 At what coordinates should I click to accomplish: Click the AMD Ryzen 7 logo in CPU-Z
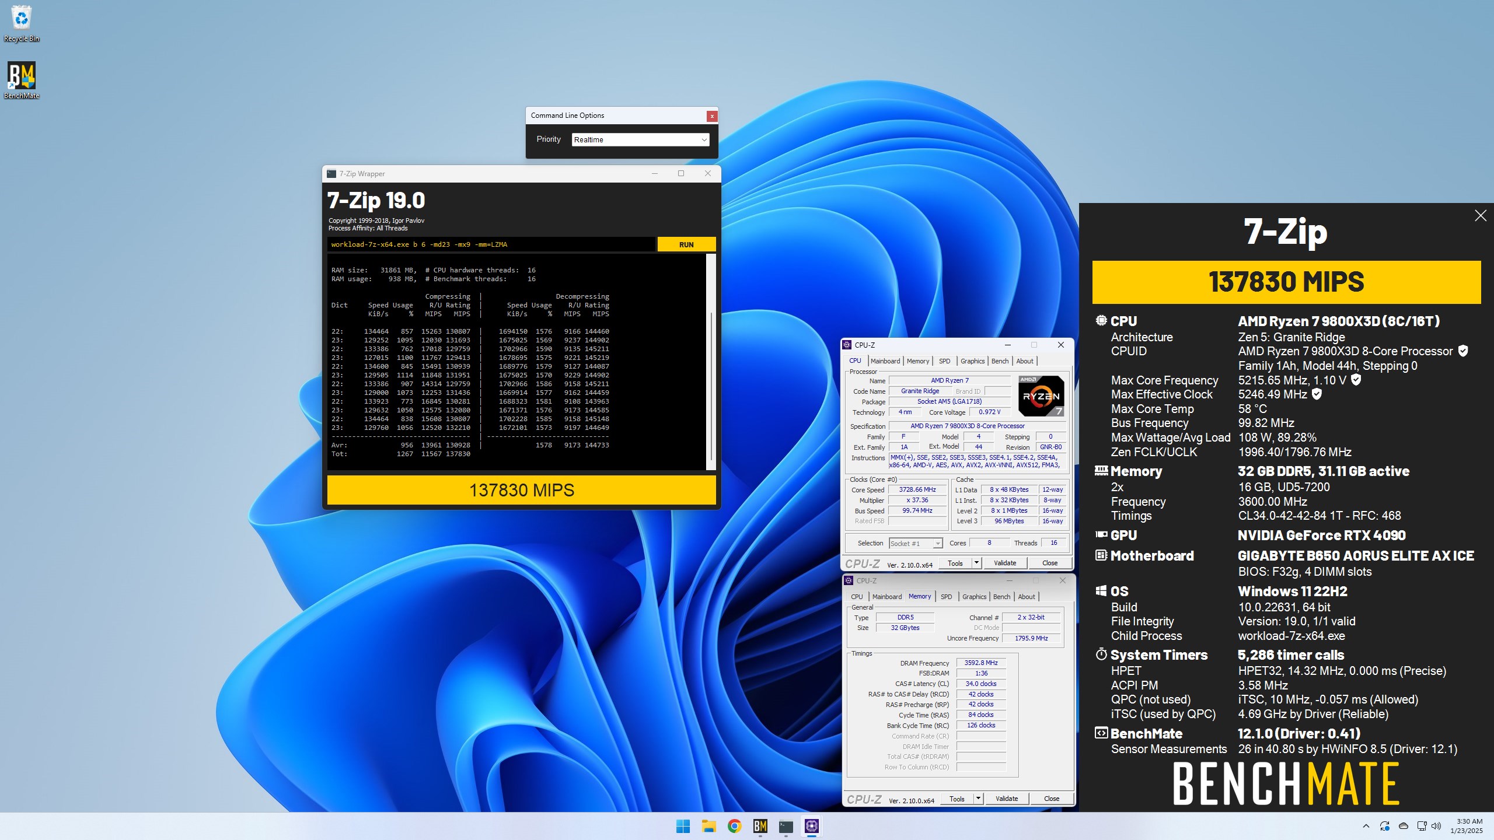coord(1041,395)
